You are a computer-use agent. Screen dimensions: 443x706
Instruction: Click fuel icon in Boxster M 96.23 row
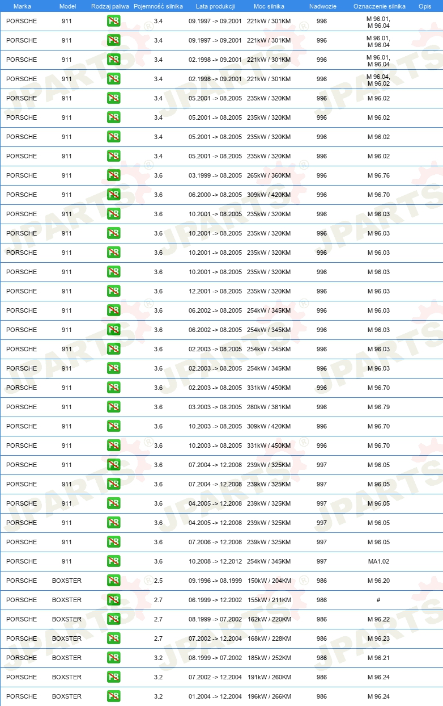(113, 638)
